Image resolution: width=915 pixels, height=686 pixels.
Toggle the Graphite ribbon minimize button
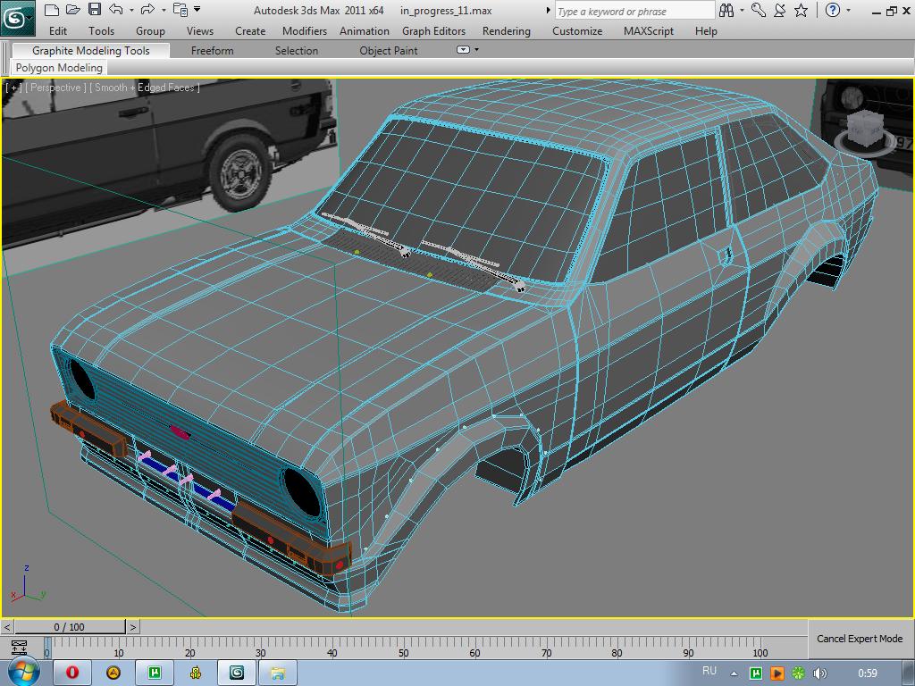point(463,50)
